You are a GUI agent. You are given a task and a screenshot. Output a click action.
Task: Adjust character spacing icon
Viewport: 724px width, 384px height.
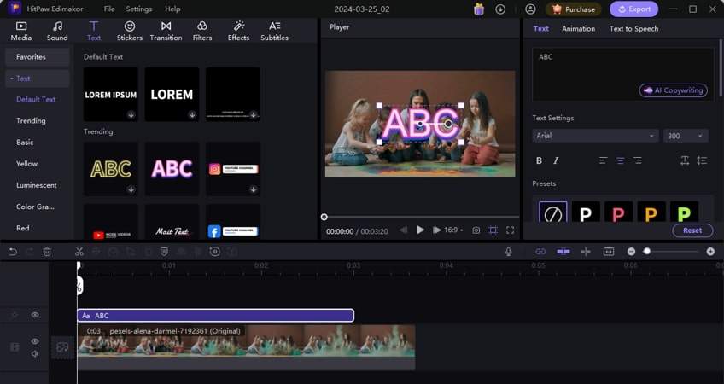(x=685, y=160)
